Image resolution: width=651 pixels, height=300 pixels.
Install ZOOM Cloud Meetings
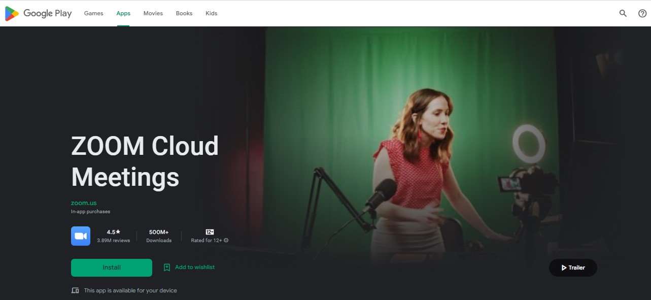tap(112, 268)
